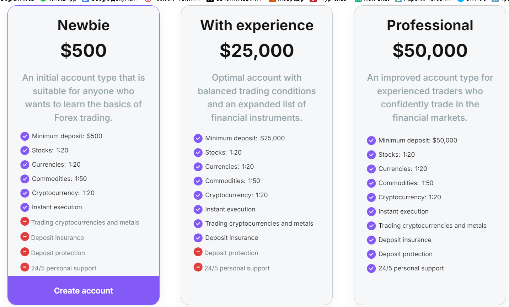Click the checkmark beside Professional Commodities 1:50

(371, 183)
